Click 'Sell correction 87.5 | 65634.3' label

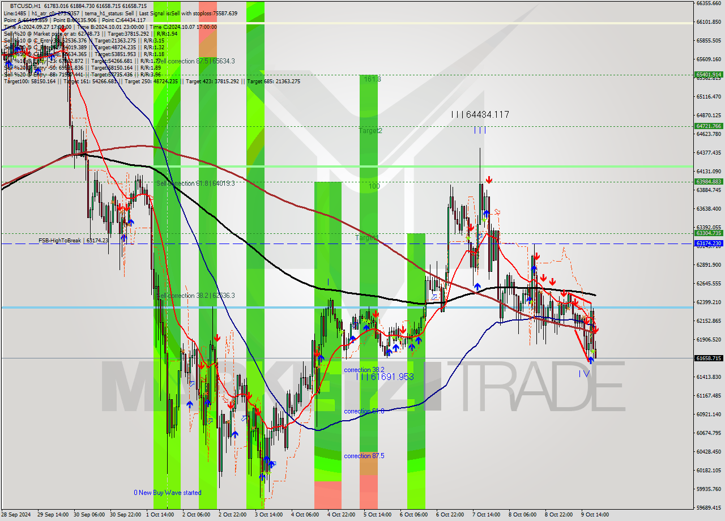pyautogui.click(x=195, y=61)
